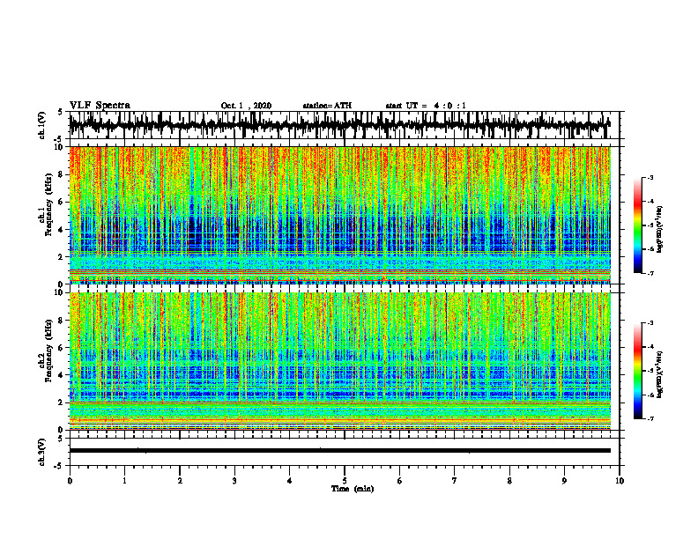698x539 pixels.
Task: Click the ch.1 color bar log(PSD) label
Action: 660,229
